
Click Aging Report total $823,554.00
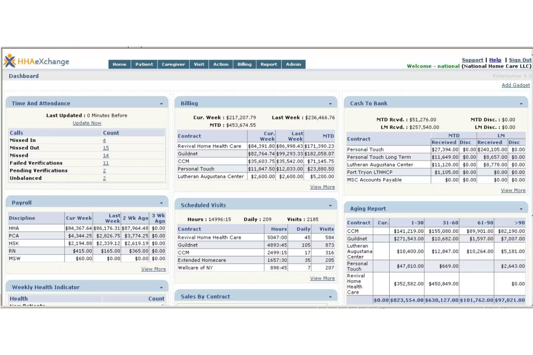coord(407,300)
